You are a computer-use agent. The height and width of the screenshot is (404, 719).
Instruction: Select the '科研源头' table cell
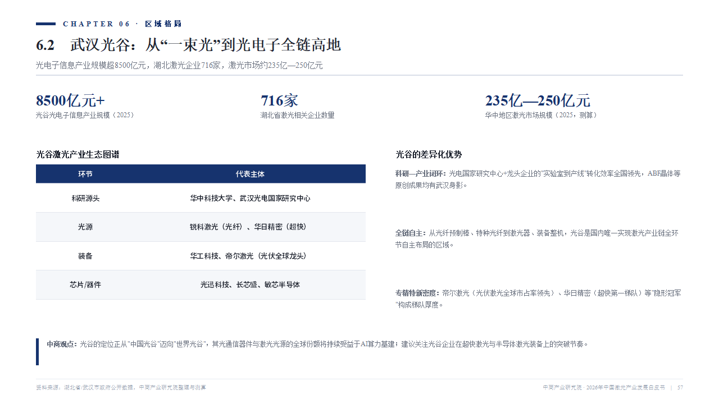[x=85, y=198]
